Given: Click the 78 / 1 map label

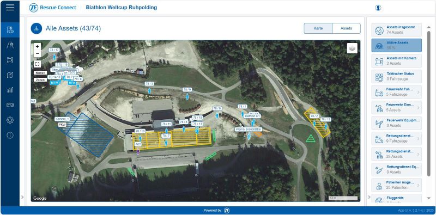Looking at the screenshot, I should pyautogui.click(x=243, y=107).
